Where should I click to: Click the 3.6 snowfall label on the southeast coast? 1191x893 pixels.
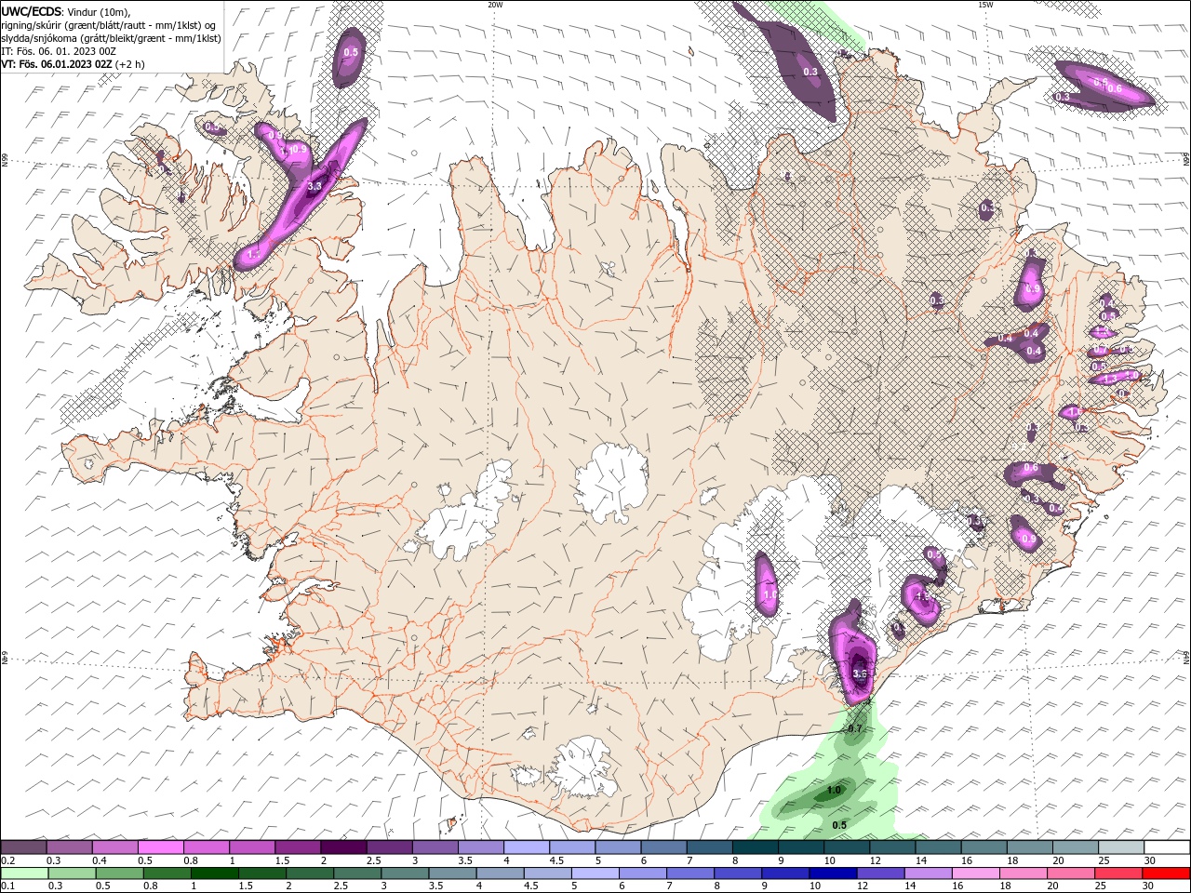[x=860, y=674]
